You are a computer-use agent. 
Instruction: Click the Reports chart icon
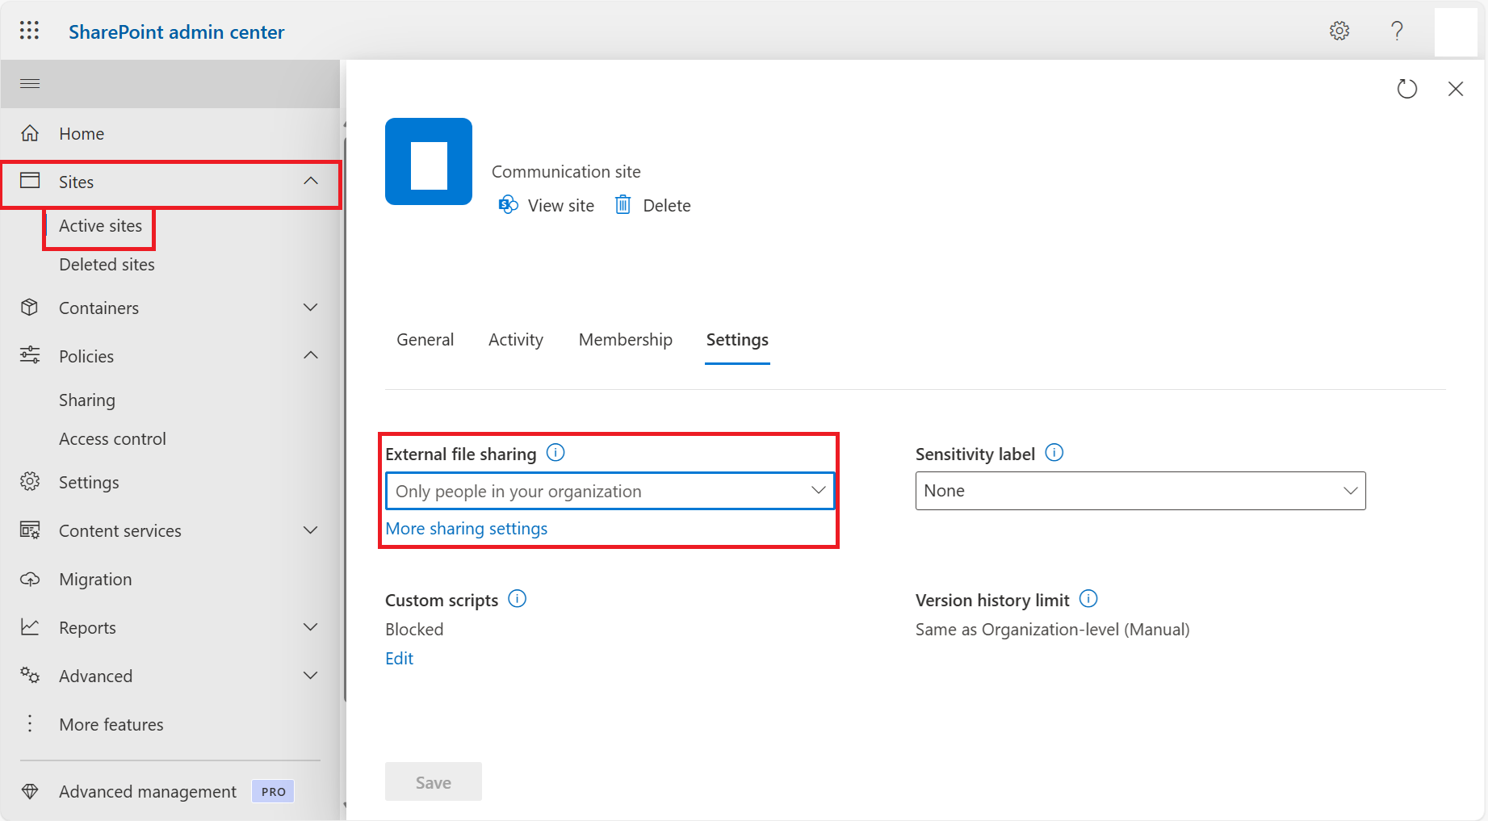30,627
